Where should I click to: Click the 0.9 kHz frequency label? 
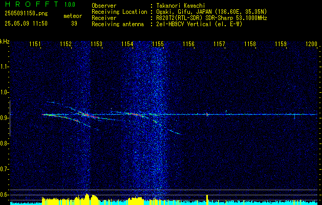(4, 118)
